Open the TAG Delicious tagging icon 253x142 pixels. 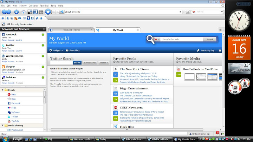pyautogui.click(x=41, y=12)
